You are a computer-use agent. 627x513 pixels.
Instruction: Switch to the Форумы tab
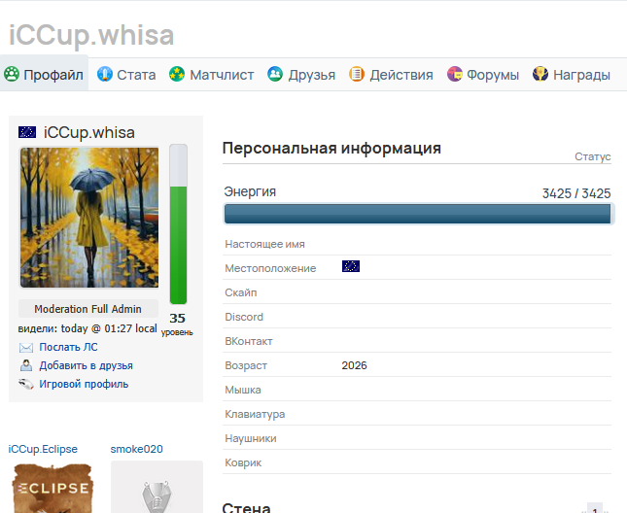tap(483, 75)
